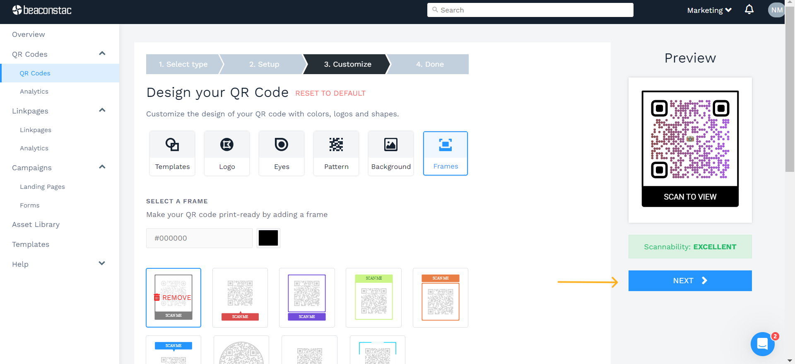Click the Scannability: EXCELLENT status
Image resolution: width=795 pixels, height=364 pixels.
click(690, 247)
